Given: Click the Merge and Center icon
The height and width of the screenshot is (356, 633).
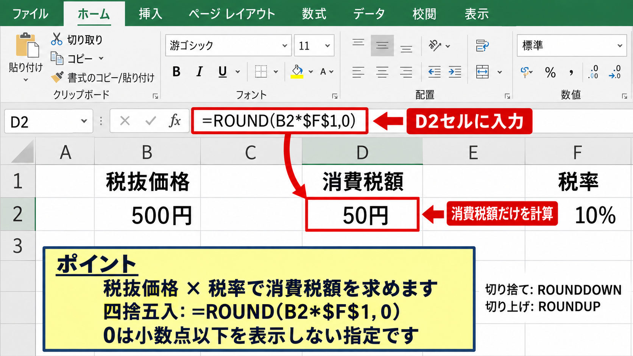Looking at the screenshot, I should [482, 72].
